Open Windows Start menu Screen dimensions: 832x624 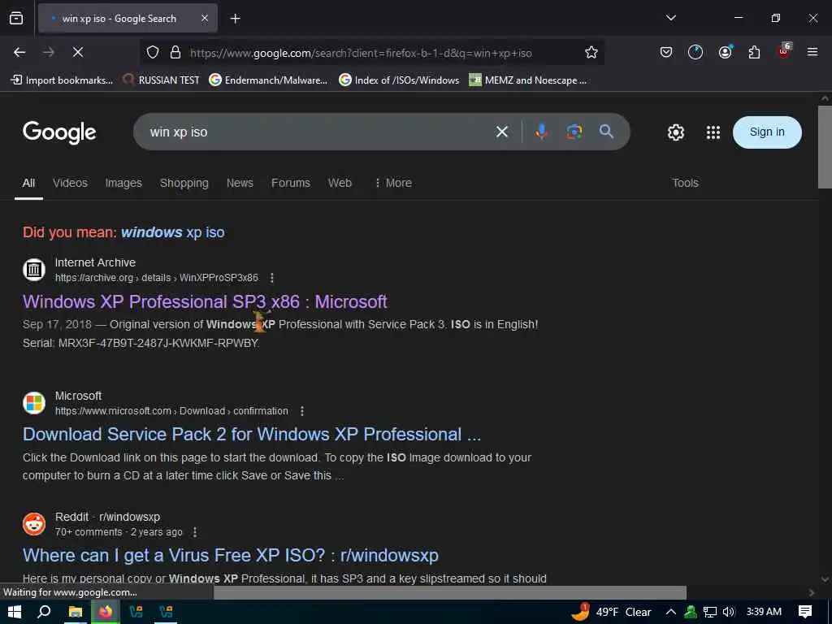point(14,612)
